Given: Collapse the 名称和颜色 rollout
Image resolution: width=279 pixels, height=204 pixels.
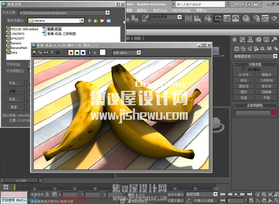Looking at the screenshot, I should point(235,106).
